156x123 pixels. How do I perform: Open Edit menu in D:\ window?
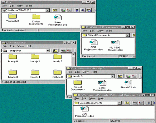tap(12, 6)
